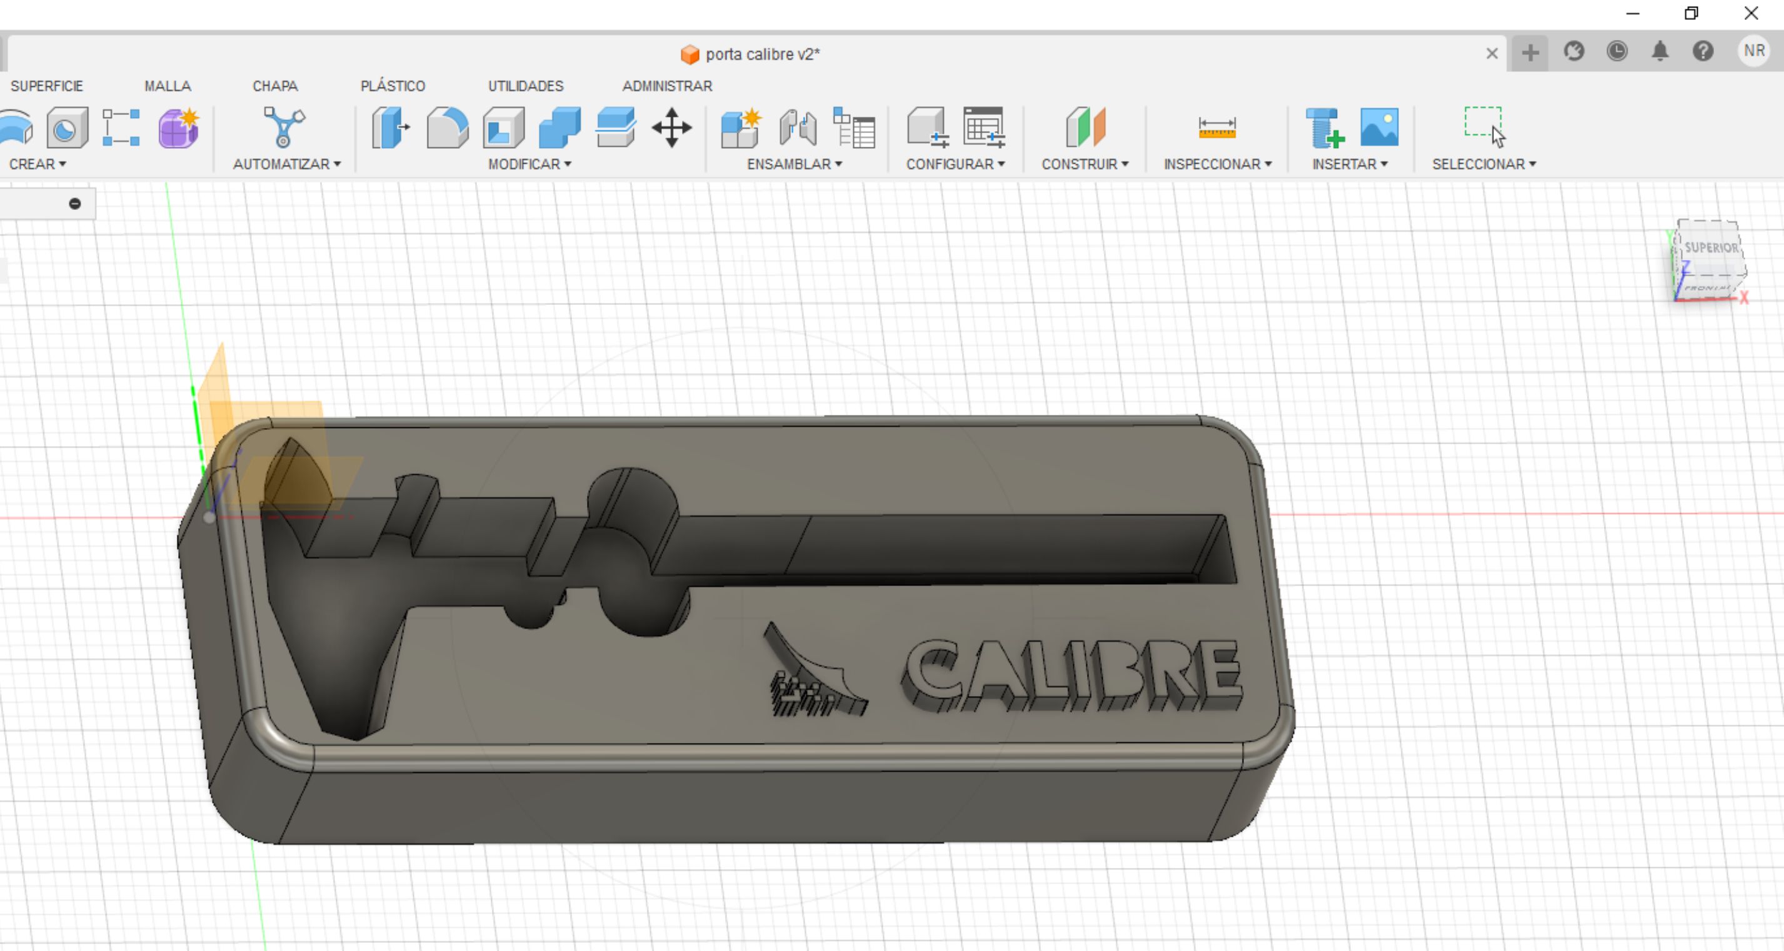This screenshot has height=951, width=1784.
Task: Click the FRONTAL face of the ViewCube
Action: tap(1708, 288)
